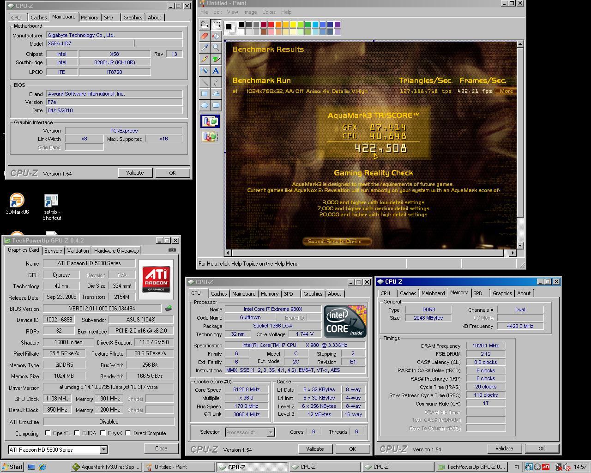
Task: Select the Pick Color eyedropper tool
Action: click(x=205, y=48)
